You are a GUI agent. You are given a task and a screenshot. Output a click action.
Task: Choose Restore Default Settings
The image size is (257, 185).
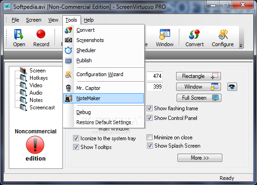point(104,122)
